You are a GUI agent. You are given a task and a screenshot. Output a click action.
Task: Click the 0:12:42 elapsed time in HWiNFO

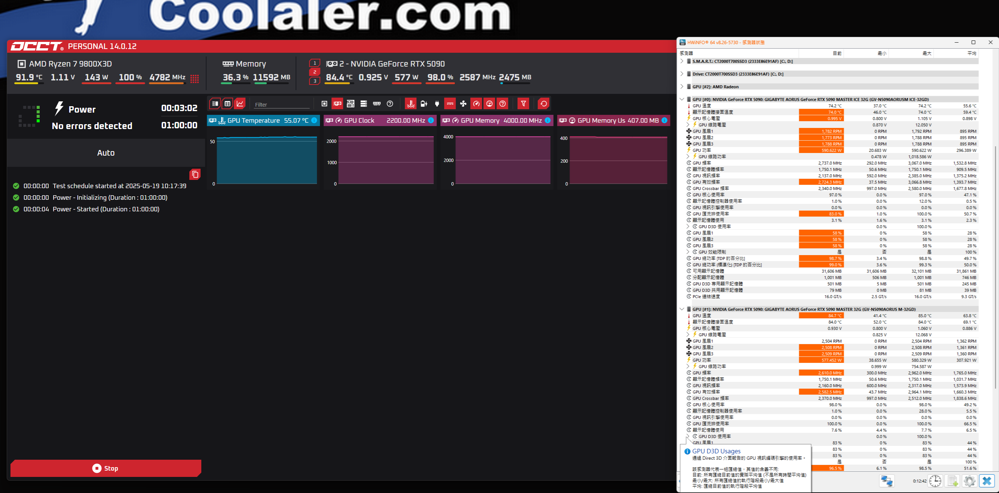coord(920,481)
